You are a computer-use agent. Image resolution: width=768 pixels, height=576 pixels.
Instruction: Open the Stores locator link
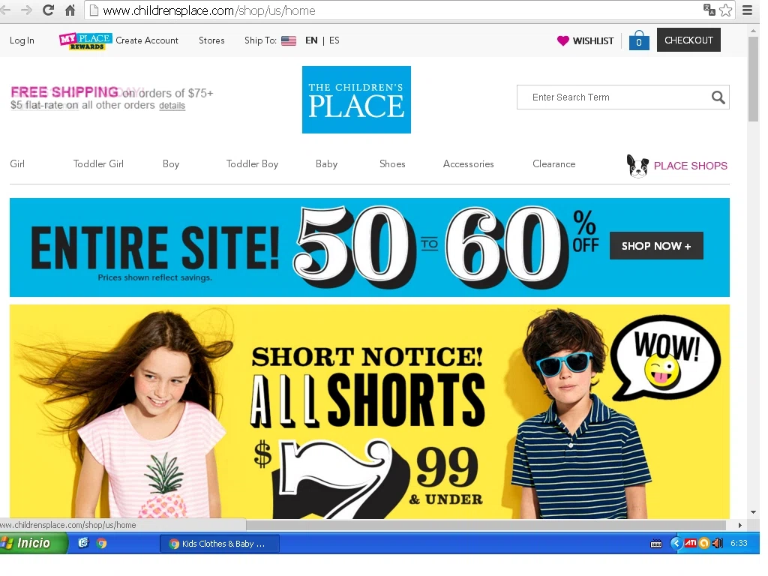pos(211,40)
